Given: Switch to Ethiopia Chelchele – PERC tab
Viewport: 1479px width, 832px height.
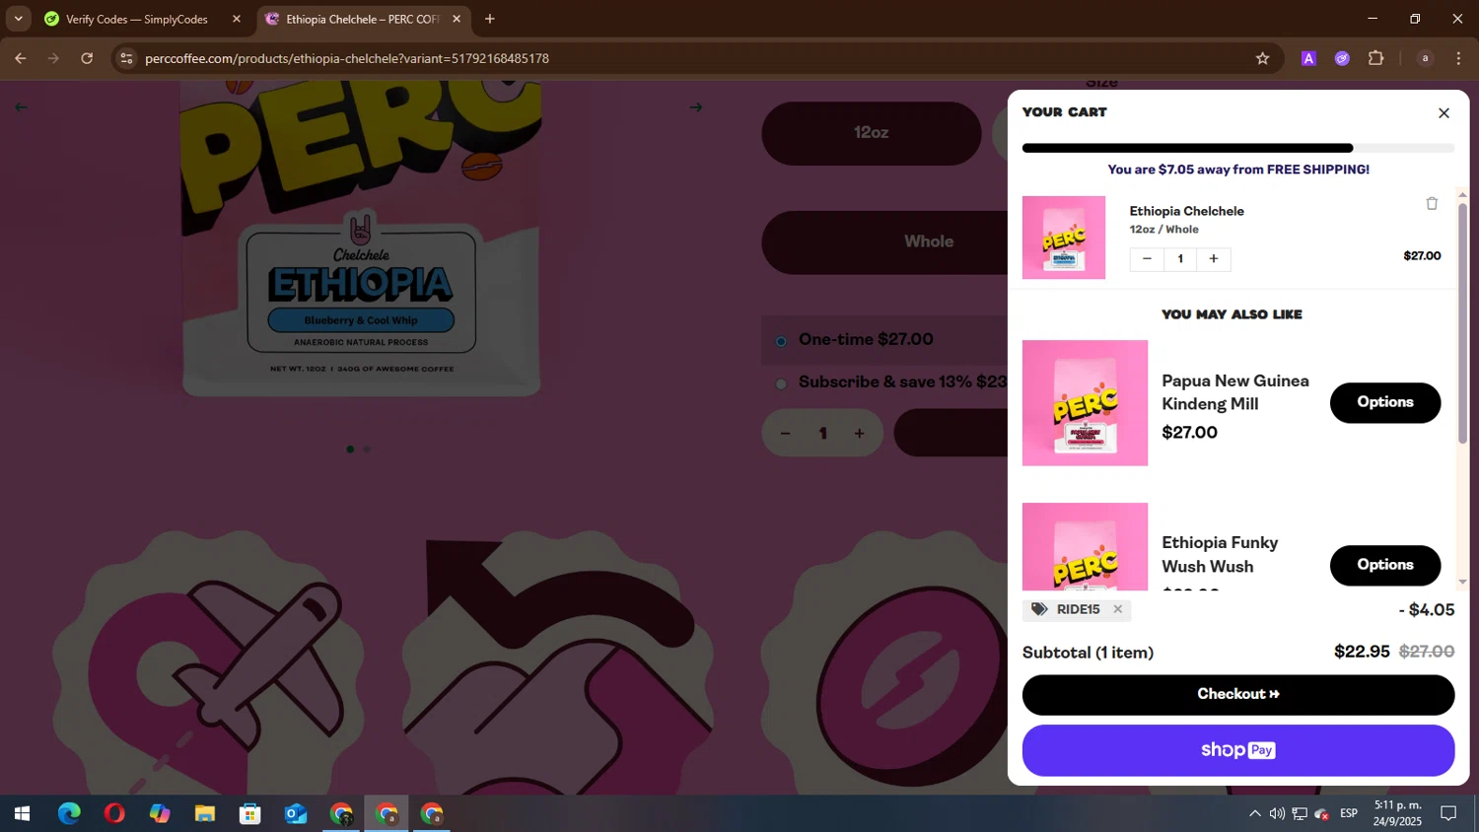Looking at the screenshot, I should pos(362,19).
